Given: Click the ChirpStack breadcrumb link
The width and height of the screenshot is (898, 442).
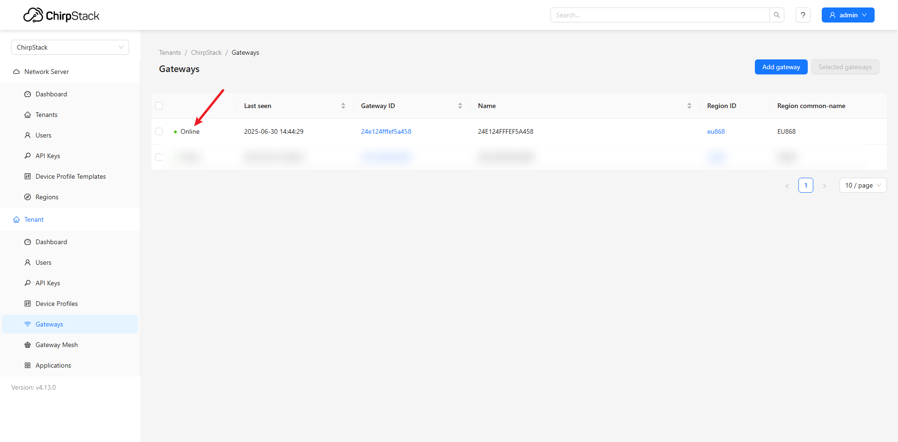Looking at the screenshot, I should [206, 52].
